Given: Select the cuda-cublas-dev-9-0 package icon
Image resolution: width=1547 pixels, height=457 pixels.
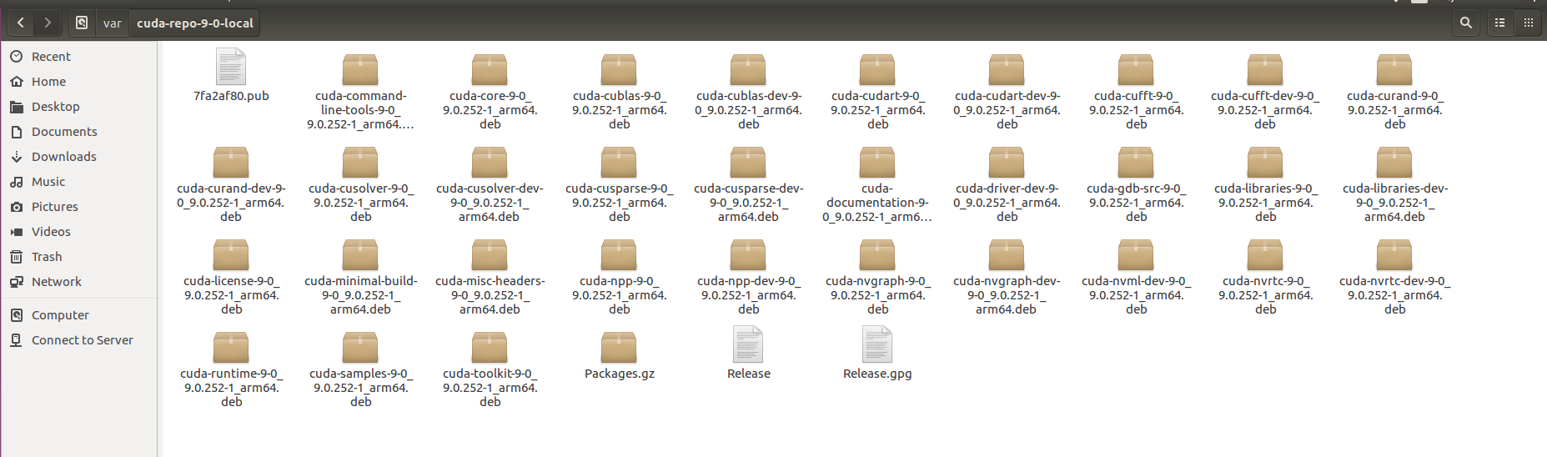Looking at the screenshot, I should point(748,69).
